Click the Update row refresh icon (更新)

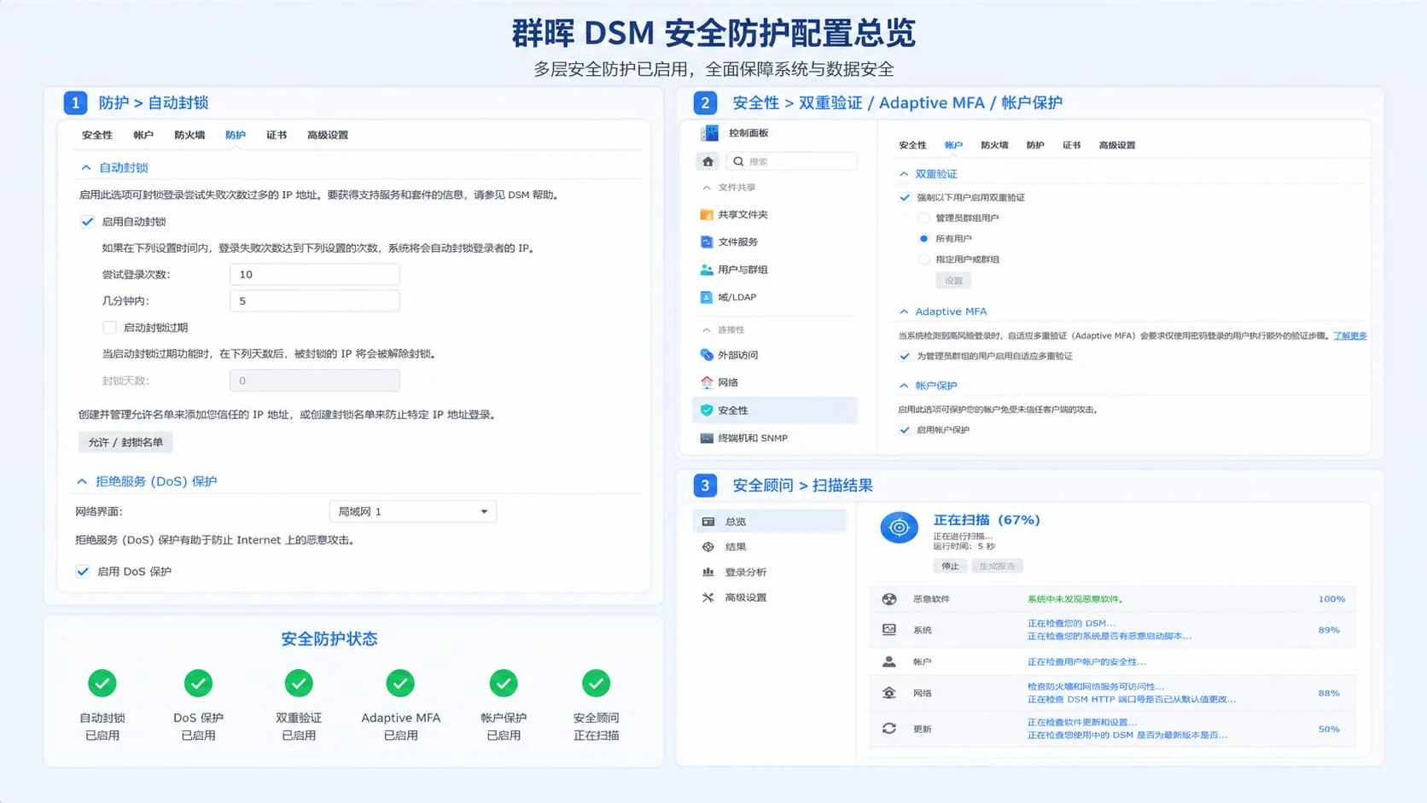coord(889,729)
